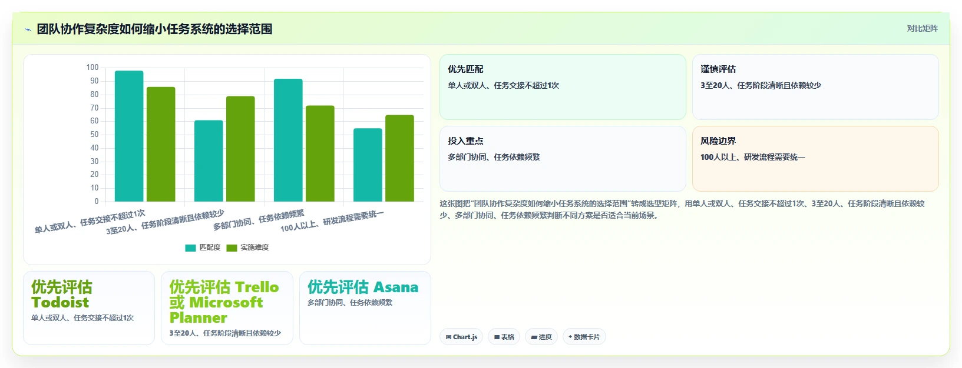
Task: Click the green 实施难度 bar for 3至20人
Action: point(240,149)
